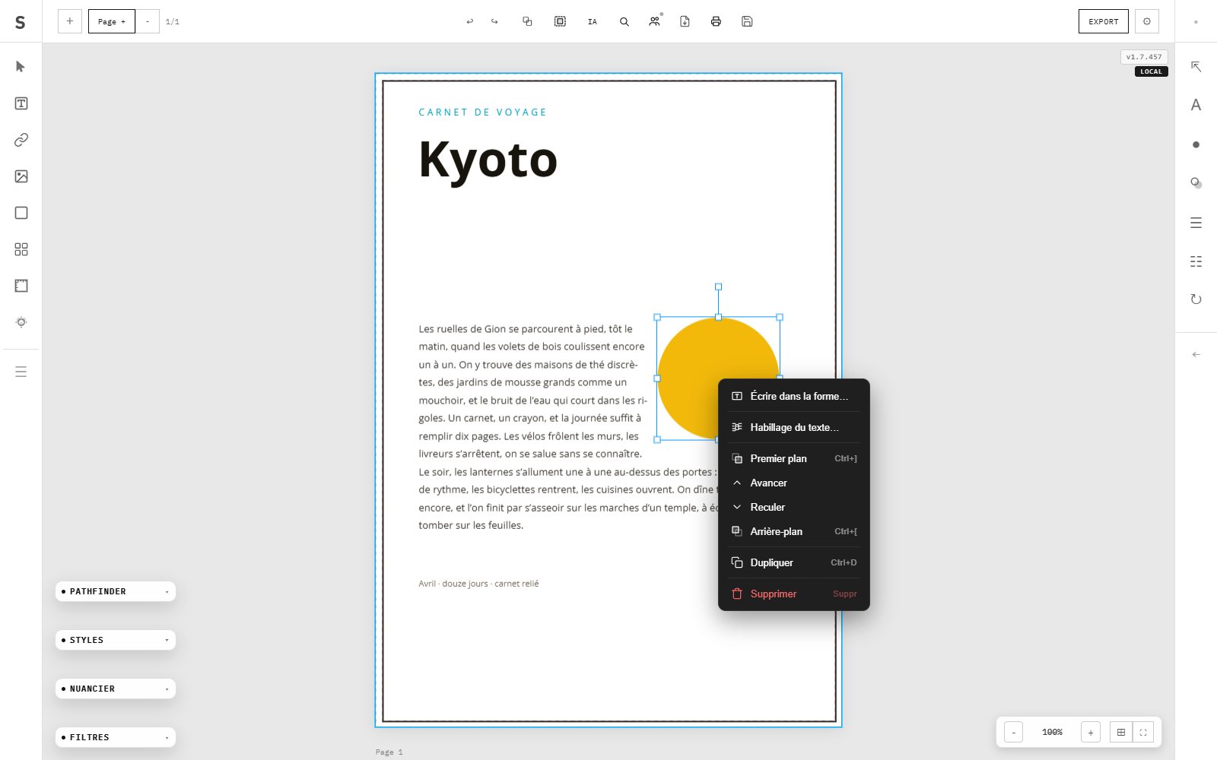Viewport: 1217px width, 760px height.
Task: Click the import document icon
Action: click(x=685, y=21)
